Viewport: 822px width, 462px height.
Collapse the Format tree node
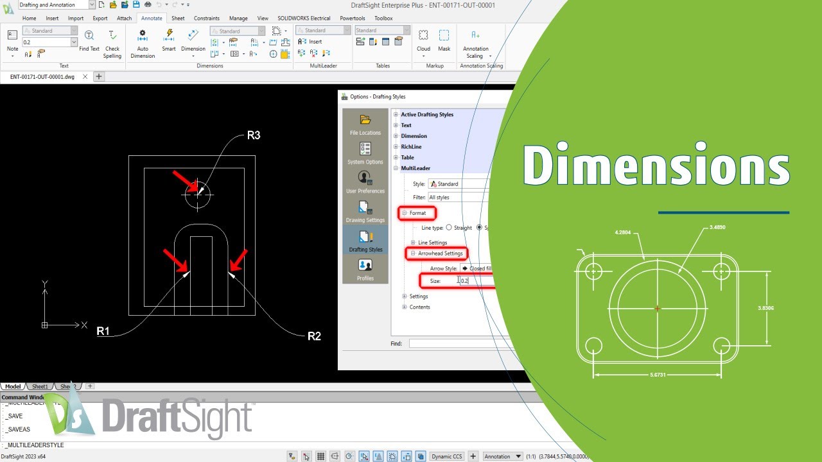pos(405,213)
